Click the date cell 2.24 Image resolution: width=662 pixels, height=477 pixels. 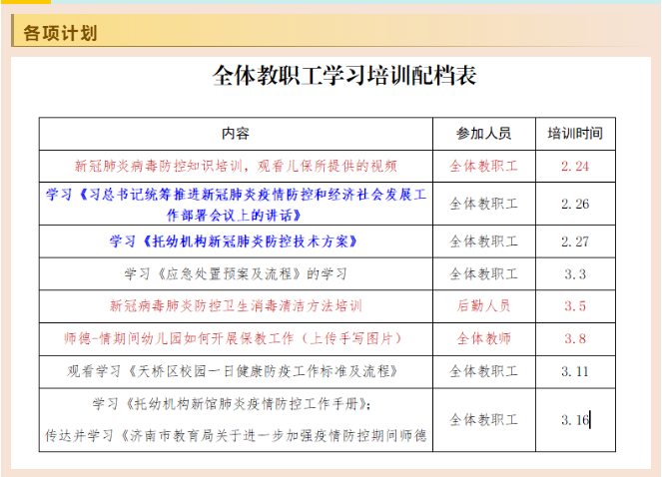click(x=575, y=166)
